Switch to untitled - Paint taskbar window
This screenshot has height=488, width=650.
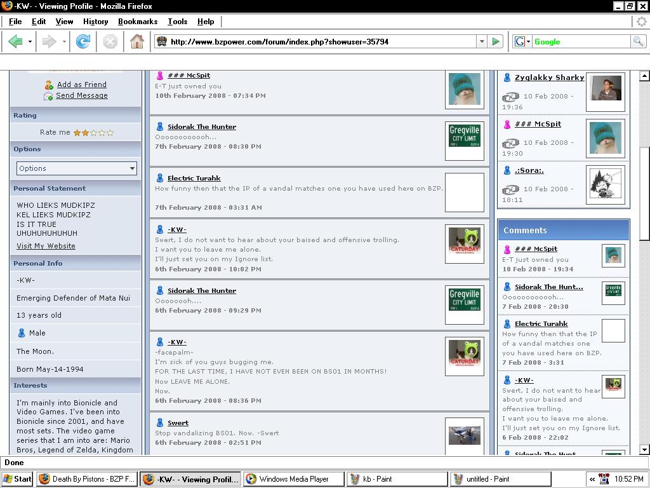point(501,479)
